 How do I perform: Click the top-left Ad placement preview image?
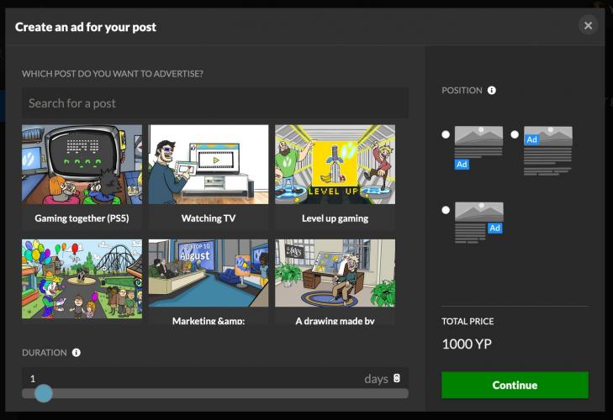(x=547, y=150)
